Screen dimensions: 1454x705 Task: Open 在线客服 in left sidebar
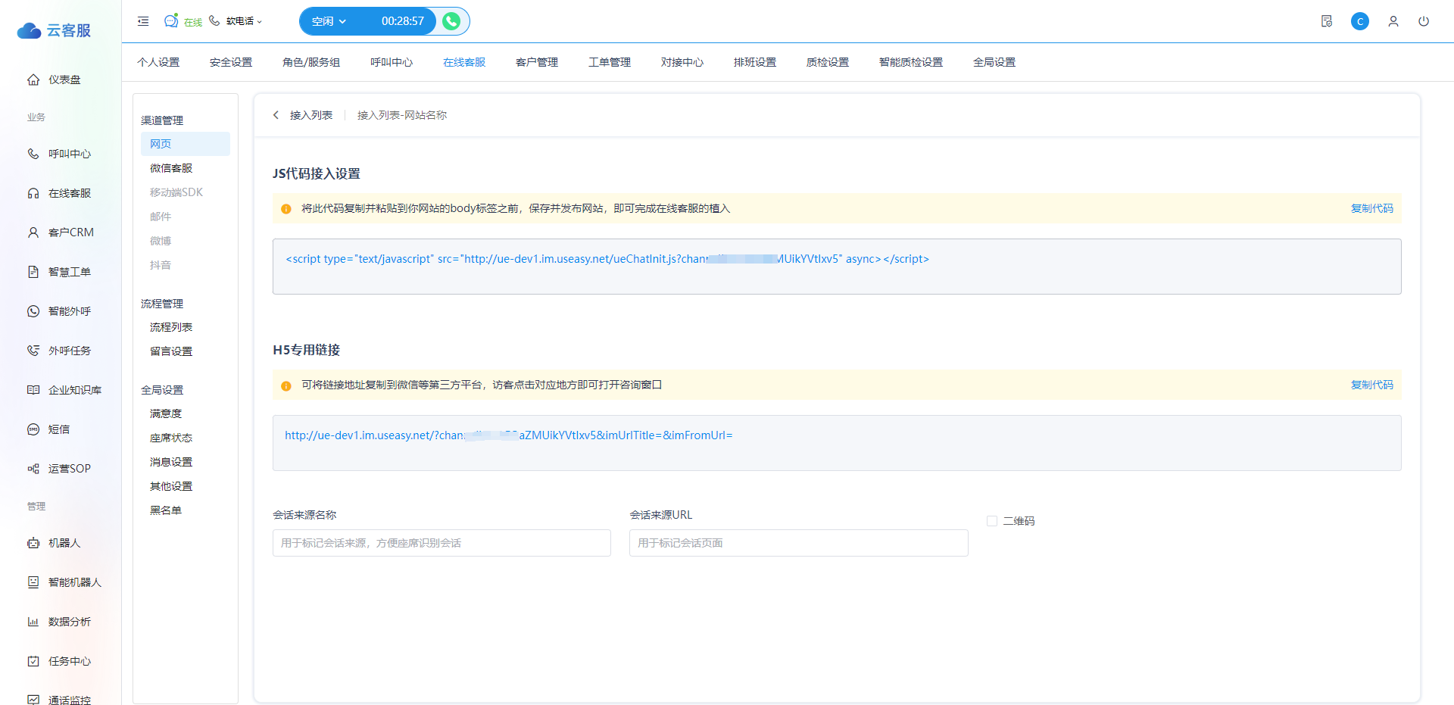point(61,193)
